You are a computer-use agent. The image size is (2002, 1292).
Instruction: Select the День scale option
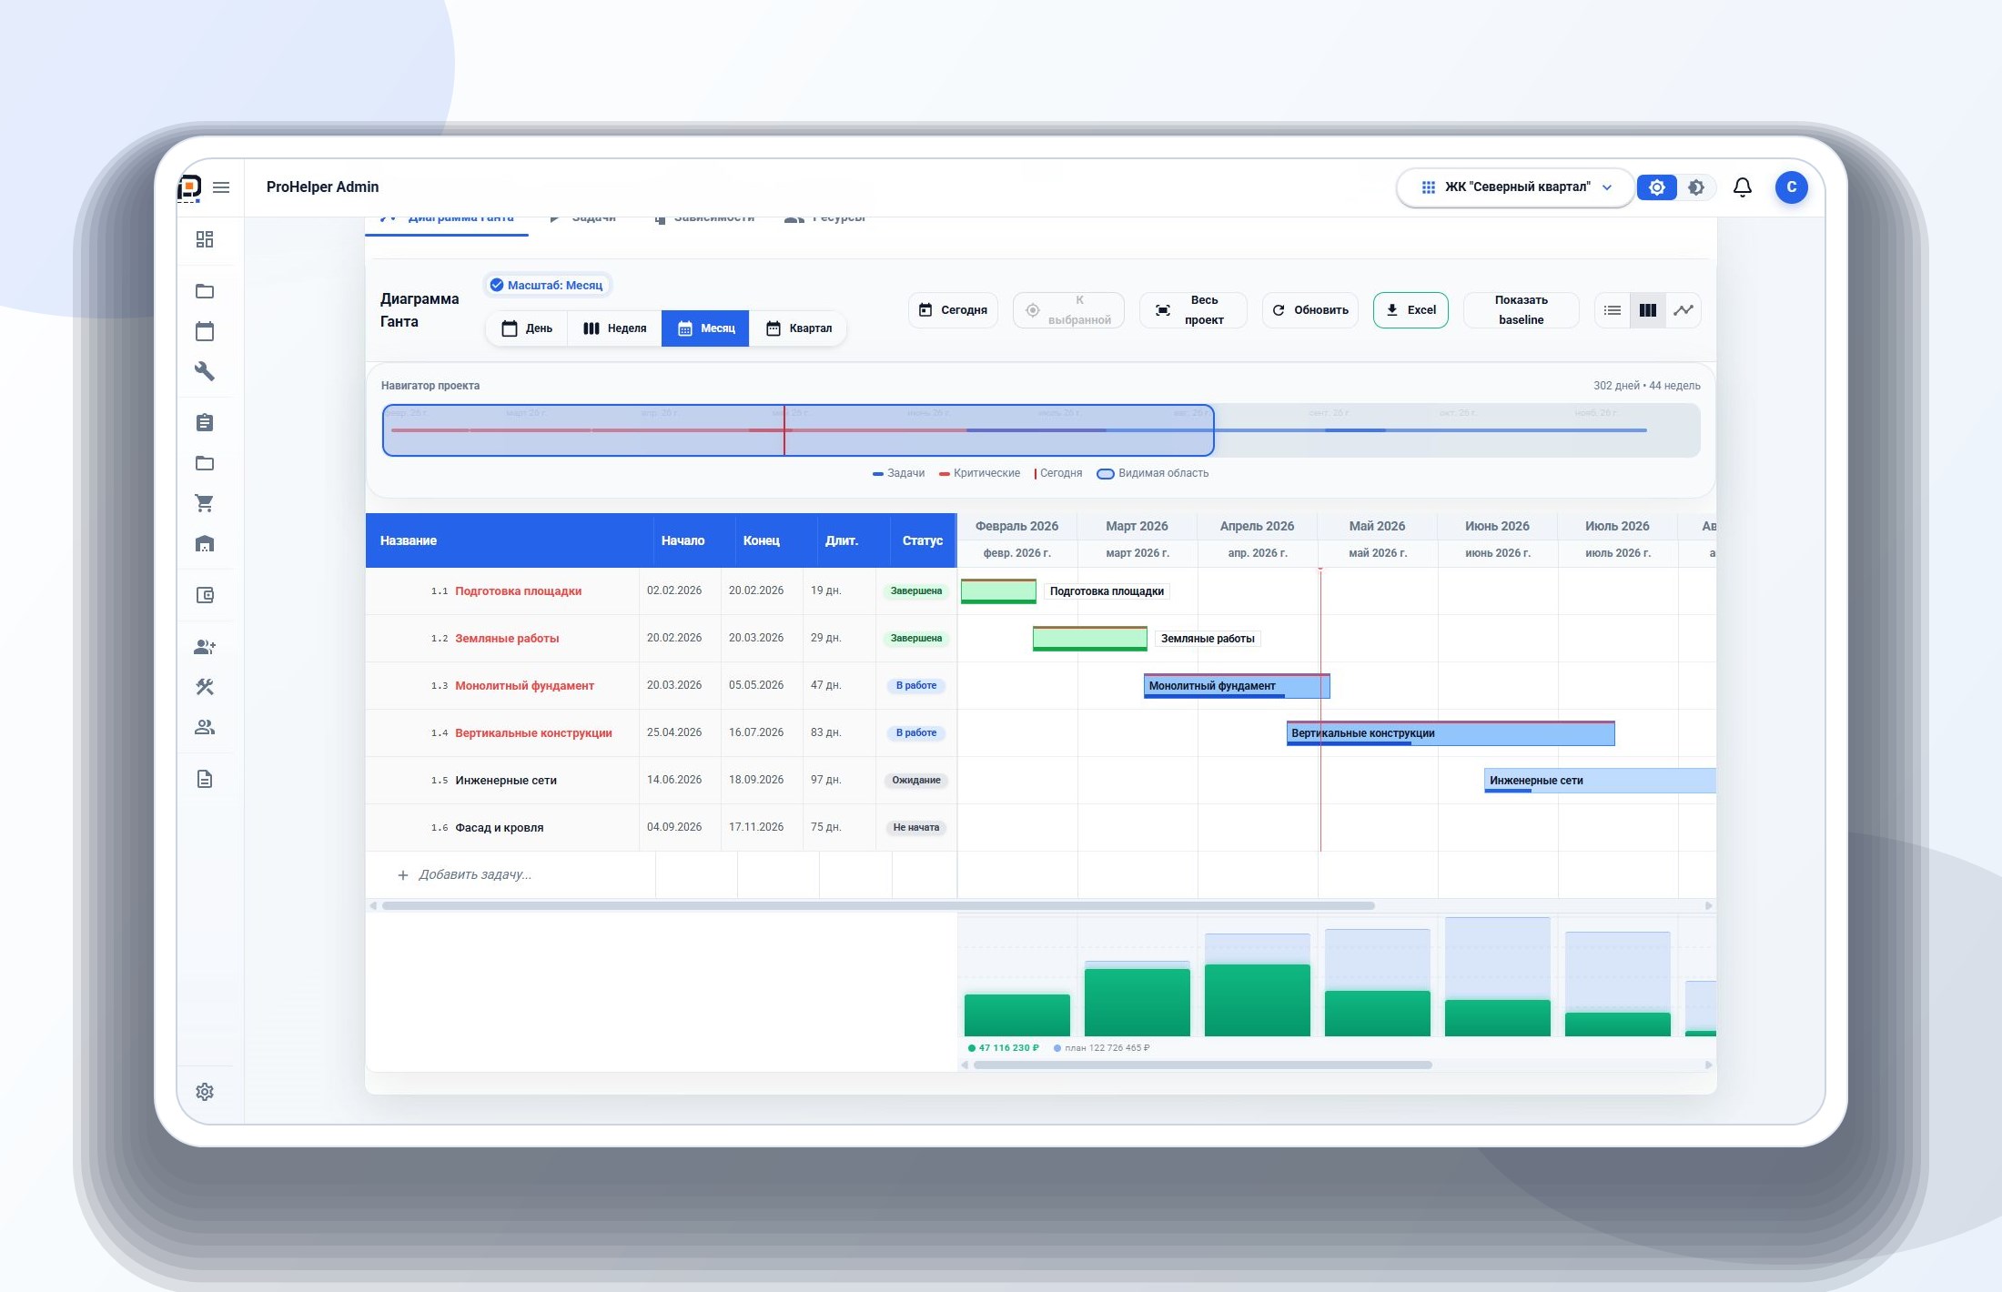[527, 328]
